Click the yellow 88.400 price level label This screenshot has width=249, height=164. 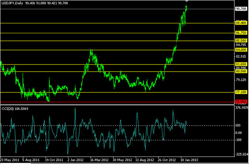pyautogui.click(x=241, y=23)
